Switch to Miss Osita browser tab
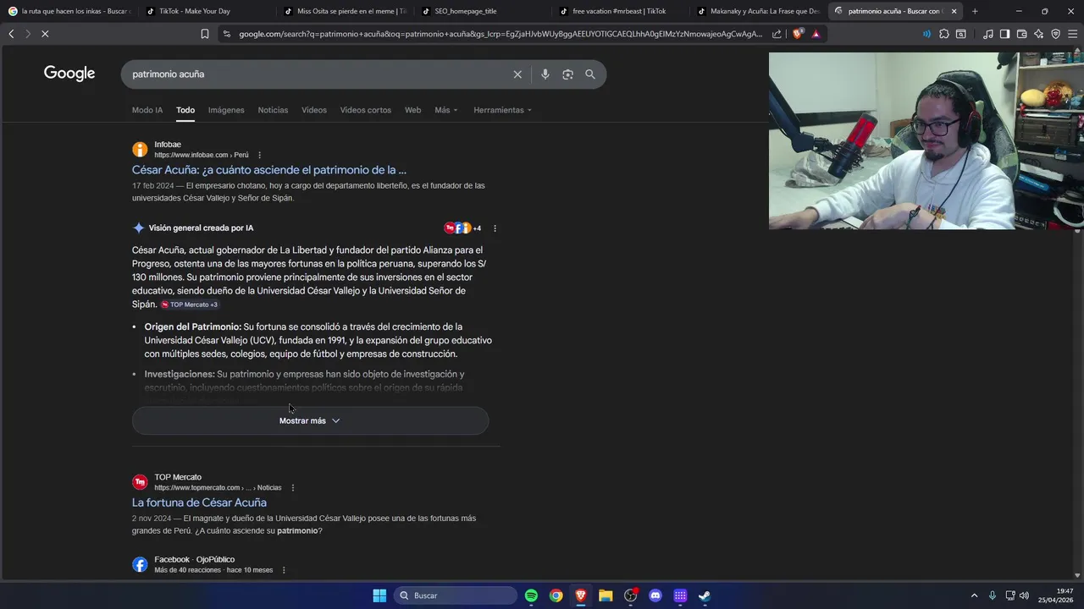Image resolution: width=1084 pixels, height=609 pixels. [344, 11]
